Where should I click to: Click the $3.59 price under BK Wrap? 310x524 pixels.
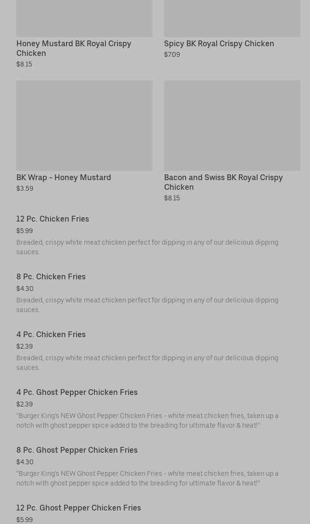point(25,188)
